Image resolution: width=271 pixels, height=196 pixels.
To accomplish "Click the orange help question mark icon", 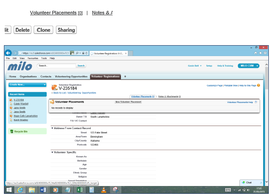I will 258,85.
